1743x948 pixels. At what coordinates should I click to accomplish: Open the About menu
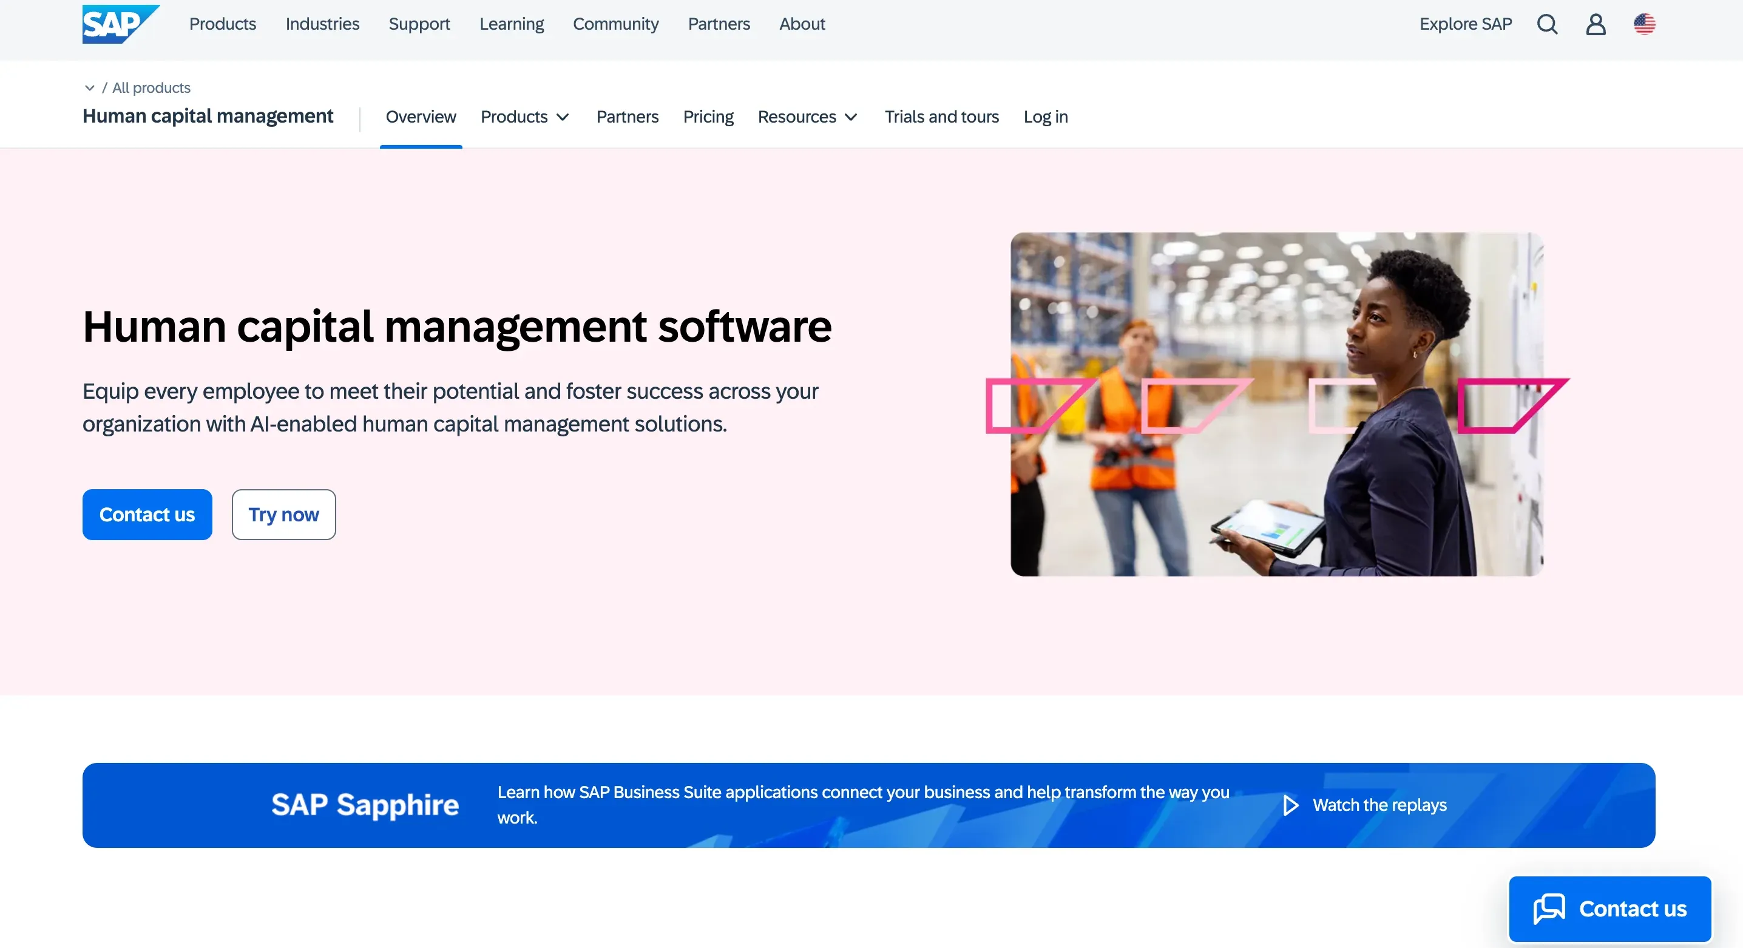pos(802,24)
